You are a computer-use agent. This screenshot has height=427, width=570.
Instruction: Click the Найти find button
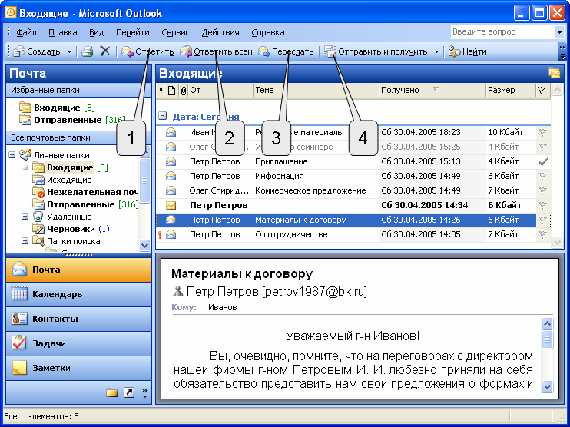coord(468,51)
